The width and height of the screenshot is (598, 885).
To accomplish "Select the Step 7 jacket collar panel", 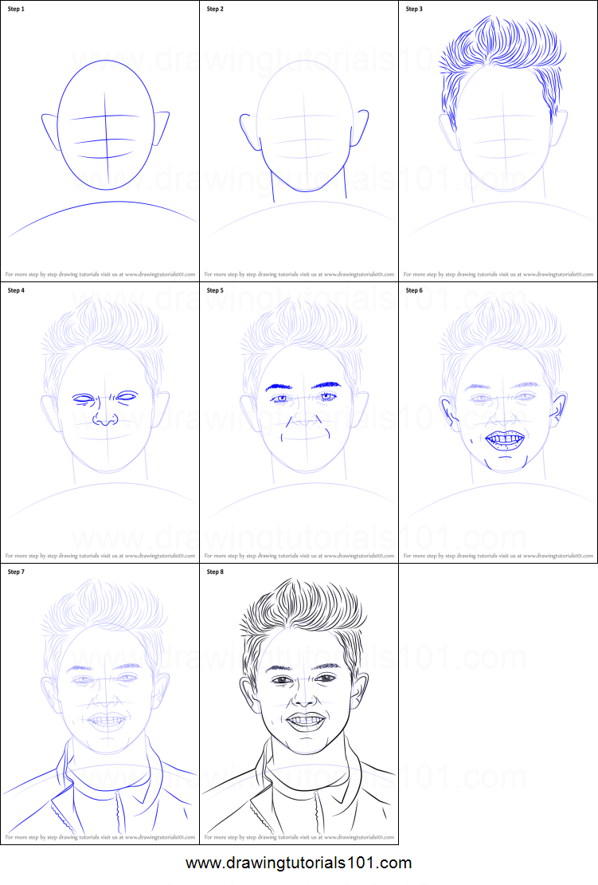I will click(100, 704).
